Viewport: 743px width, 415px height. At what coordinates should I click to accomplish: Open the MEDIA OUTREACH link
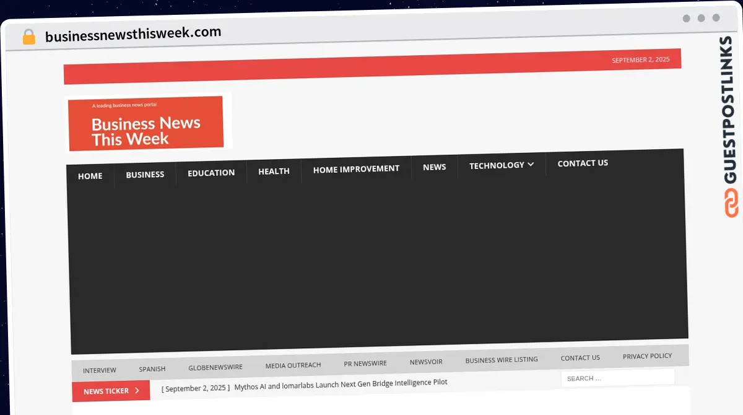point(293,365)
